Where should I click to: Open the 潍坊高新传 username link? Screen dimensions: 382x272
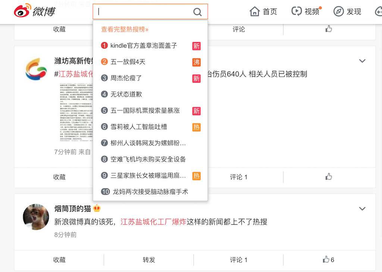click(73, 61)
